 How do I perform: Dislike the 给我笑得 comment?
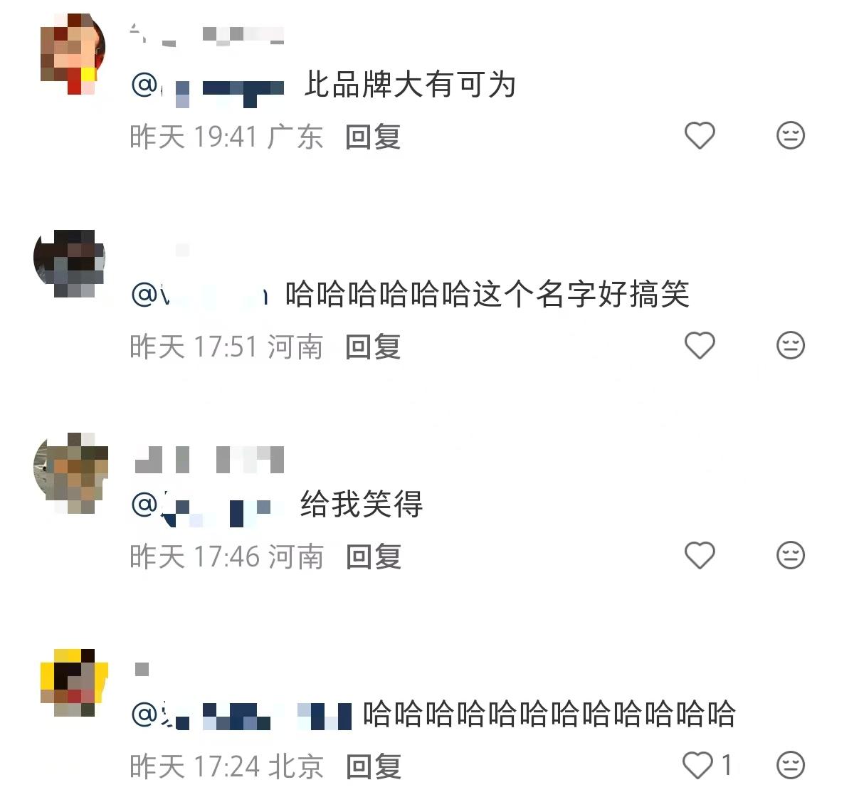pos(790,555)
